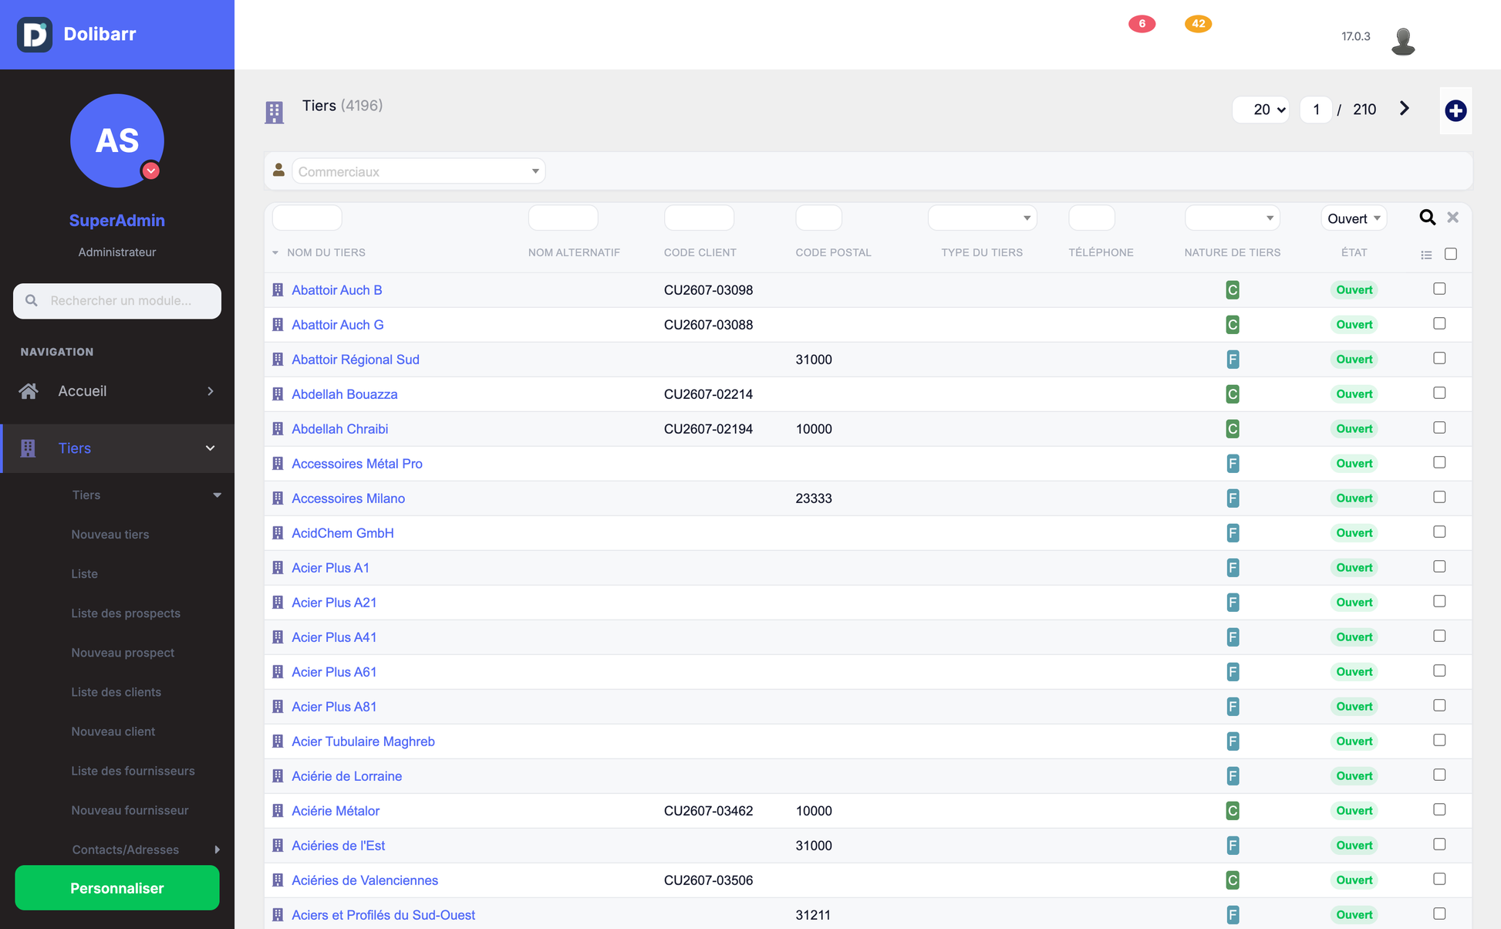Click postal code 23333
Image resolution: width=1501 pixels, height=929 pixels.
coord(814,498)
